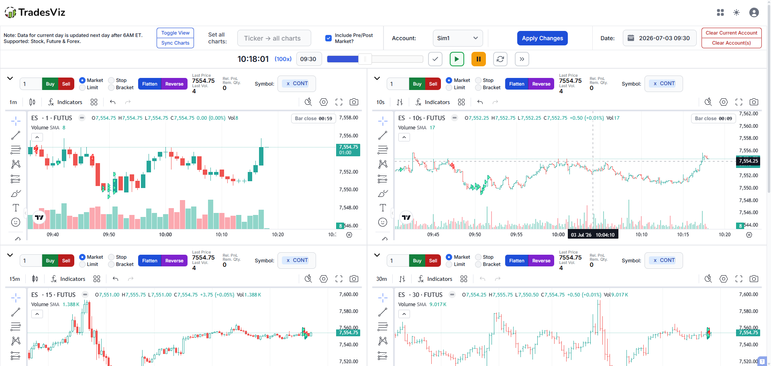771x366 pixels.
Task: Toggle light/dark theme sun icon
Action: click(x=736, y=12)
